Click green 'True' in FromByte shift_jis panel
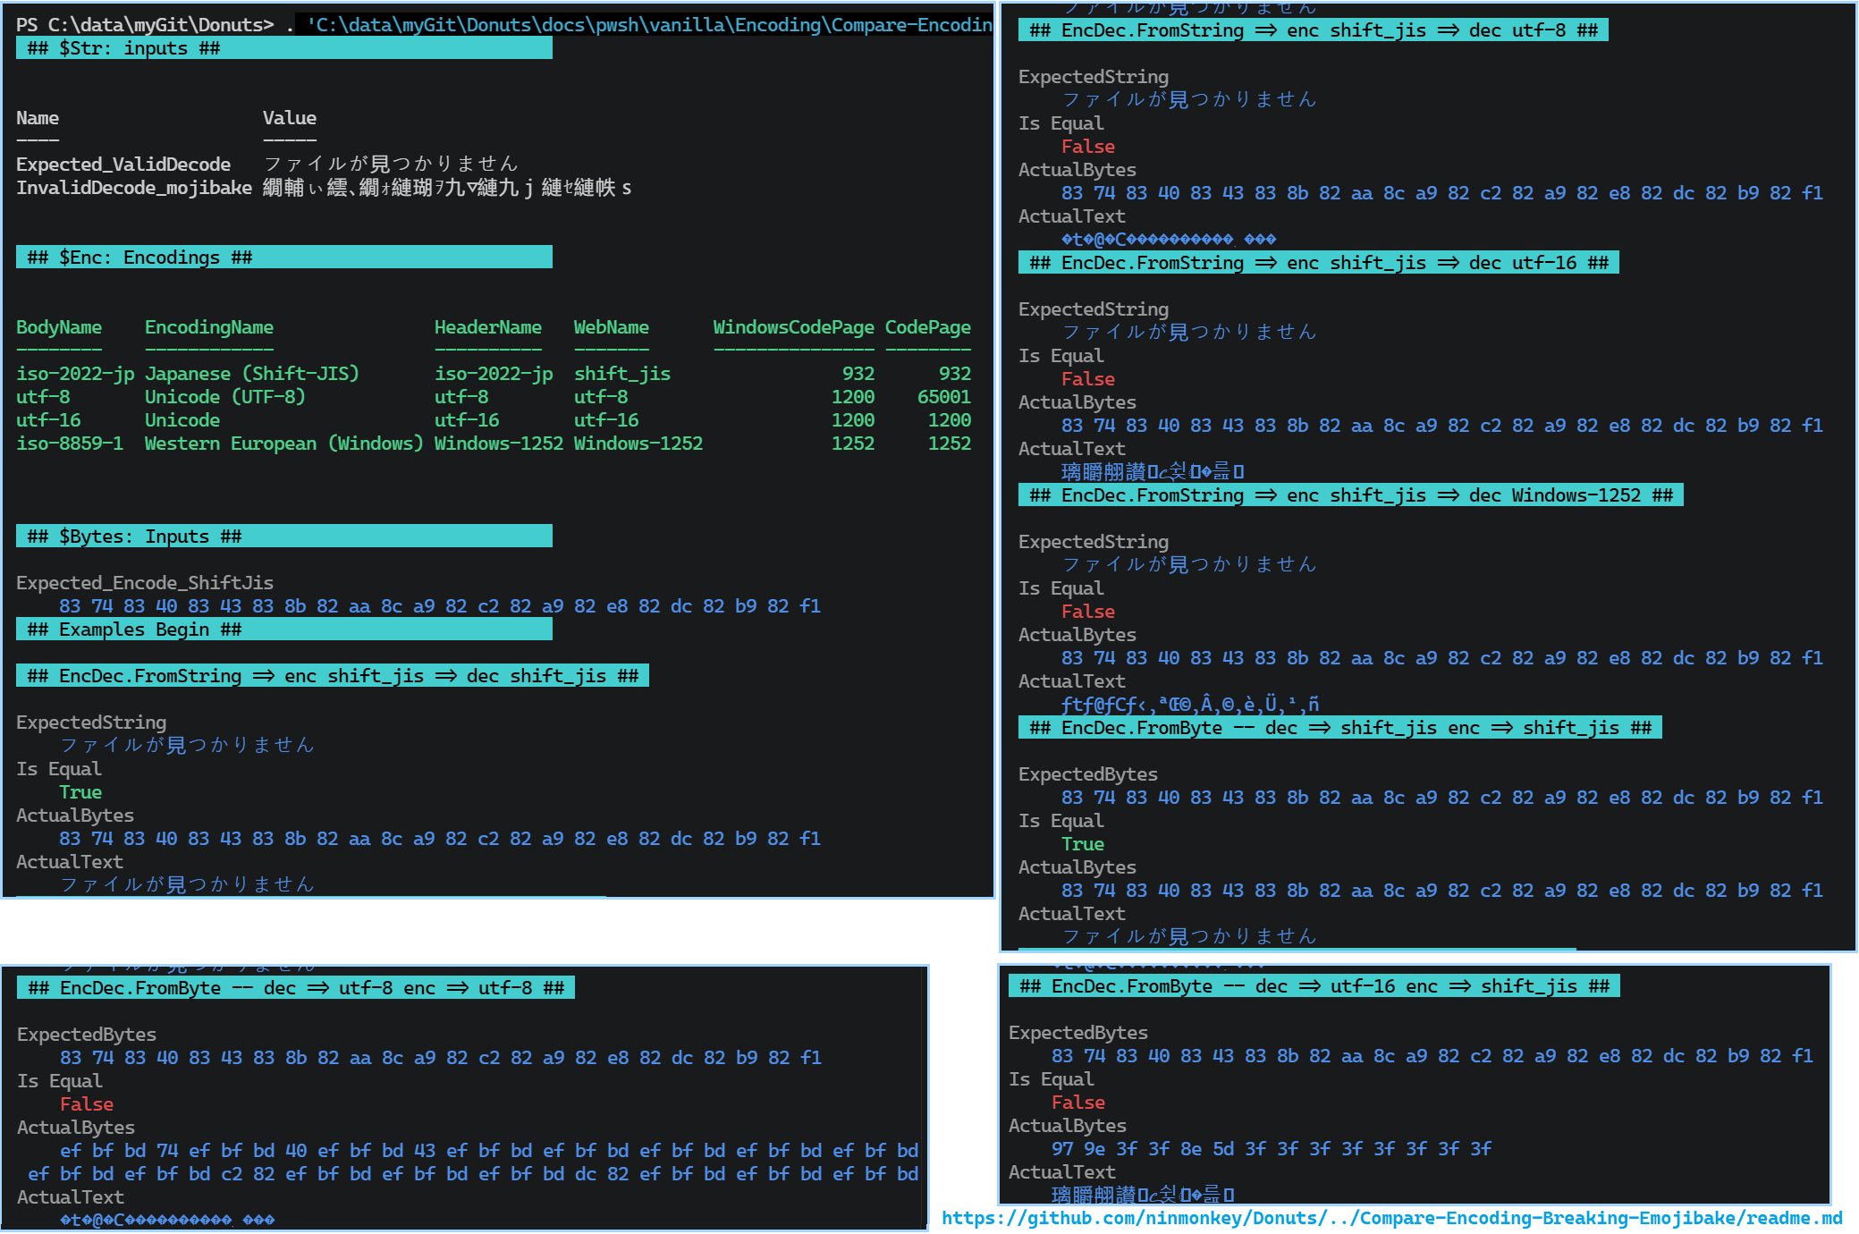 point(1083,844)
